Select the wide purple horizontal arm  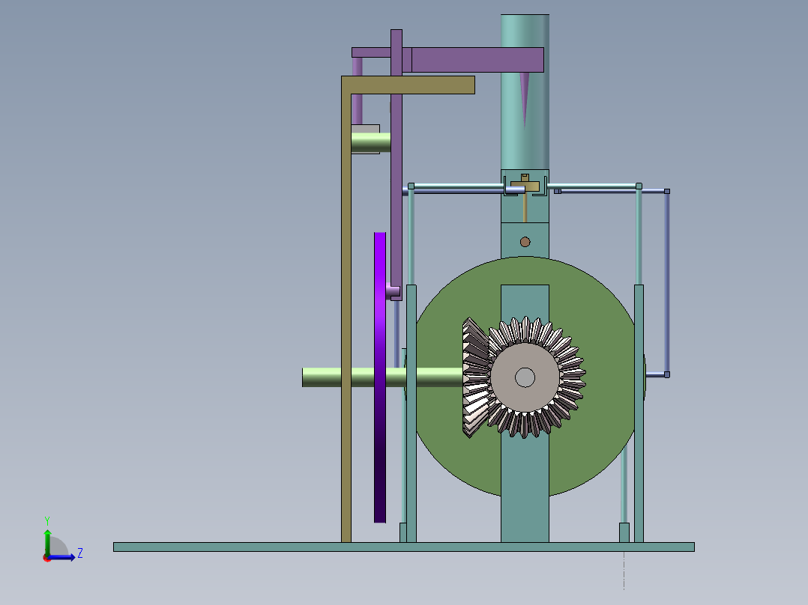point(477,60)
